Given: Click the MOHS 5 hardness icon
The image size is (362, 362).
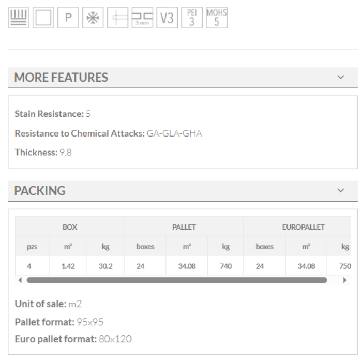Looking at the screenshot, I should 216,18.
